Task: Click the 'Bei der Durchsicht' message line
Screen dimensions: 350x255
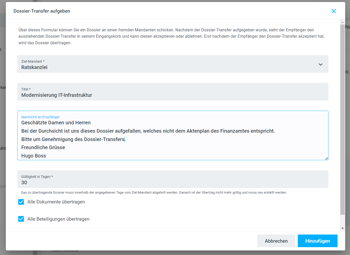Action: (148, 131)
